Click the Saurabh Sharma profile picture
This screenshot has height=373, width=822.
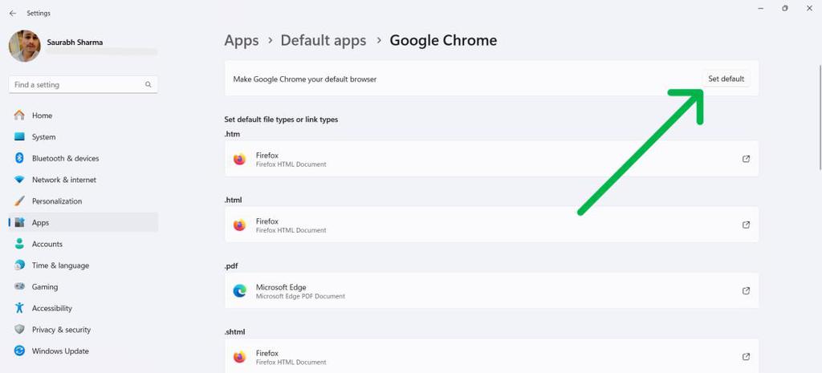click(25, 47)
